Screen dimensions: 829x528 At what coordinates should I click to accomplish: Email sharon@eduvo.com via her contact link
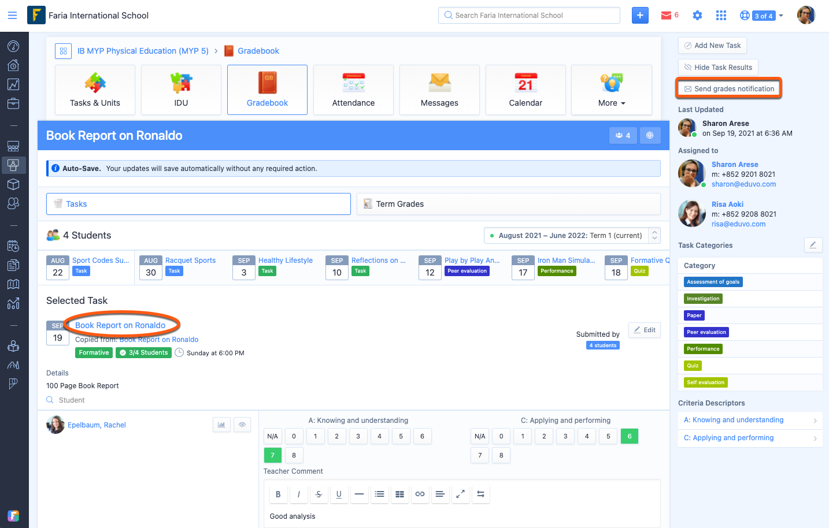pyautogui.click(x=743, y=184)
